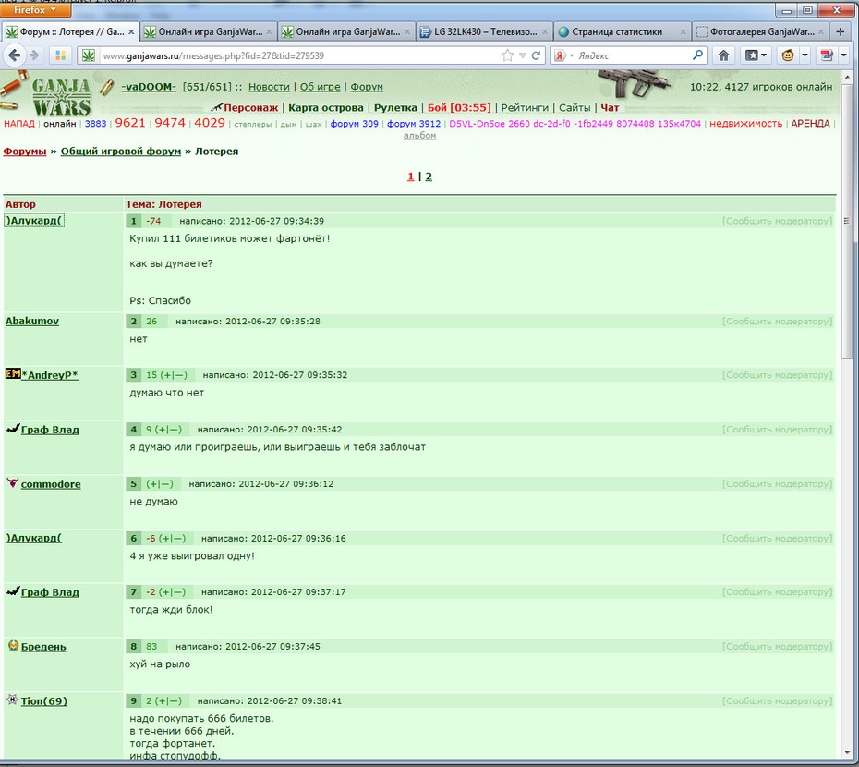Open the Сайты menu item
859x767 pixels.
coord(575,108)
